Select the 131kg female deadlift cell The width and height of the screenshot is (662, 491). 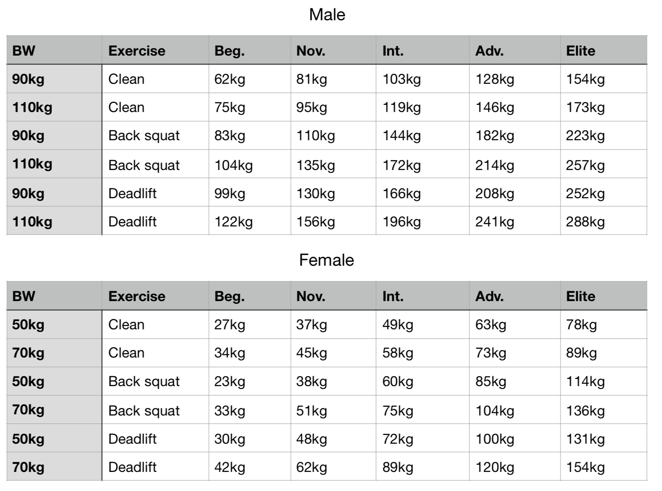coord(604,438)
